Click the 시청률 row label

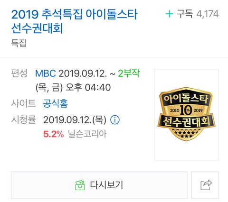click(23, 119)
